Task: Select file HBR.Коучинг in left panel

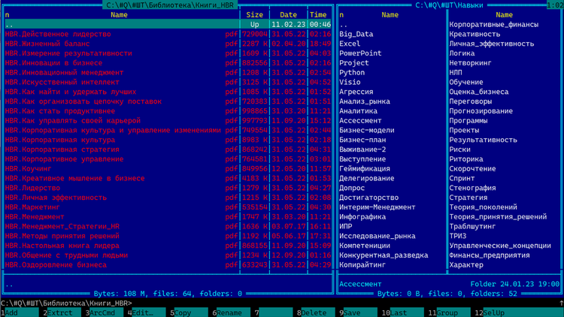Action: [168, 168]
